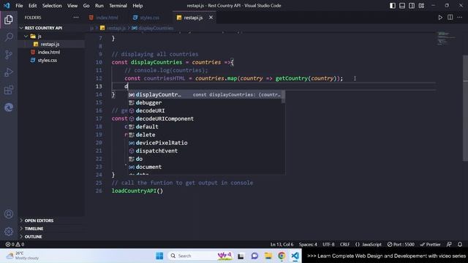
Task: Change UTF-8 file encoding
Action: tap(328, 245)
